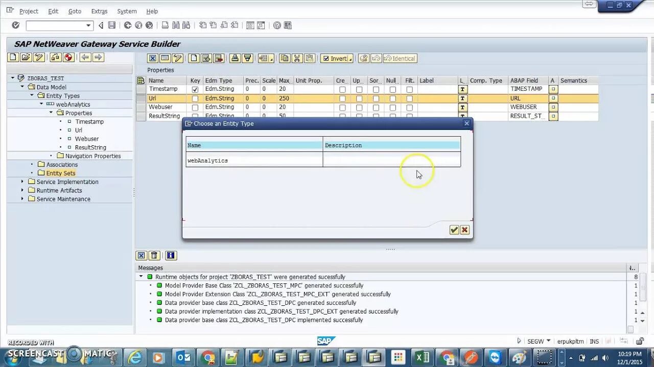654x367 pixels.
Task: Click the green Back navigation icon
Action: pos(128,25)
